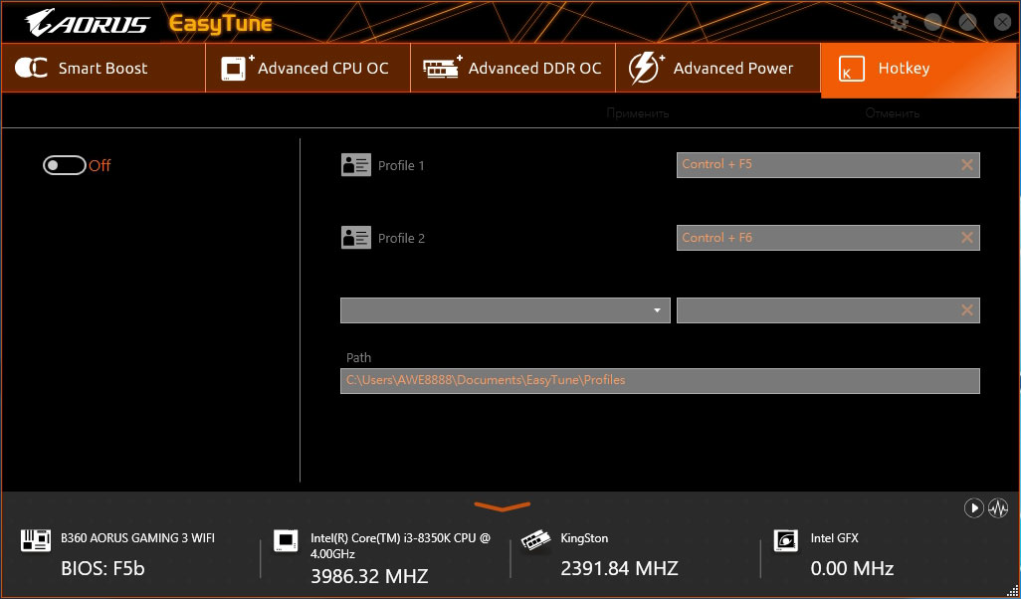
Task: Go to the Advanced Power tab
Action: pos(718,69)
